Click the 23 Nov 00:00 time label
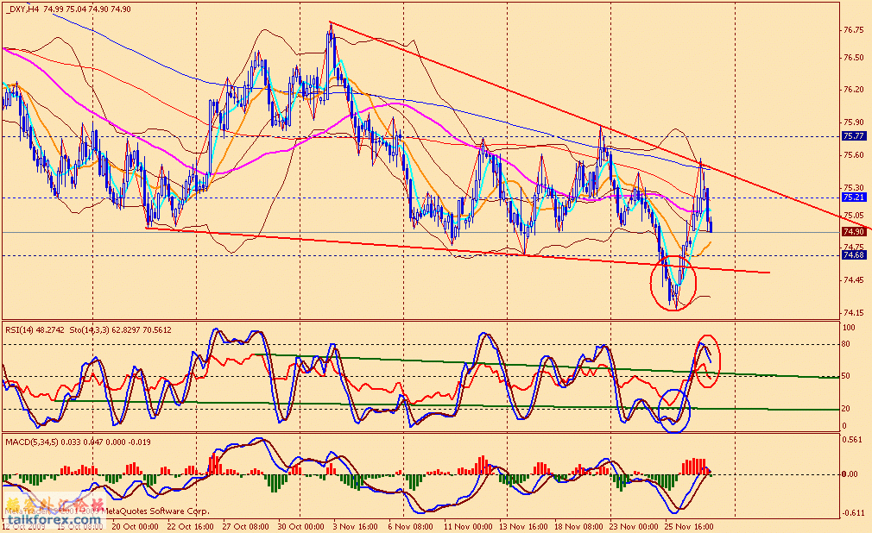 coord(634,526)
